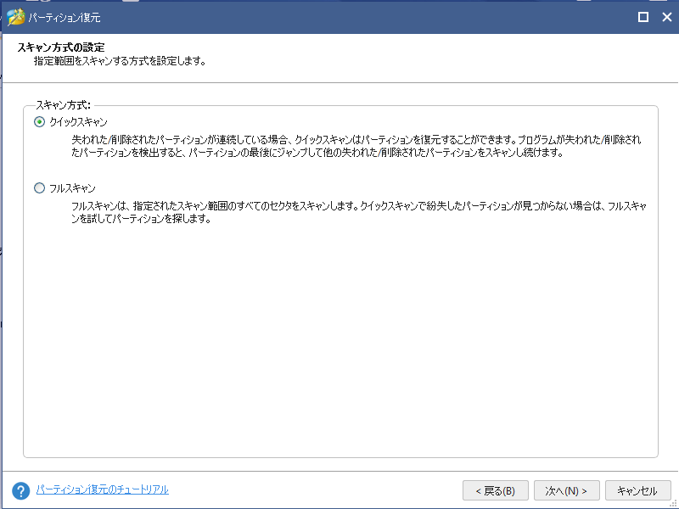The width and height of the screenshot is (679, 509).
Task: Open help via the blue question mark icon
Action: (20, 491)
